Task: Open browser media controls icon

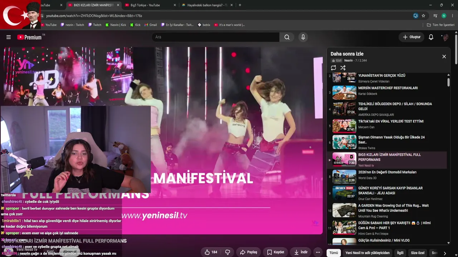Action: 435,16
